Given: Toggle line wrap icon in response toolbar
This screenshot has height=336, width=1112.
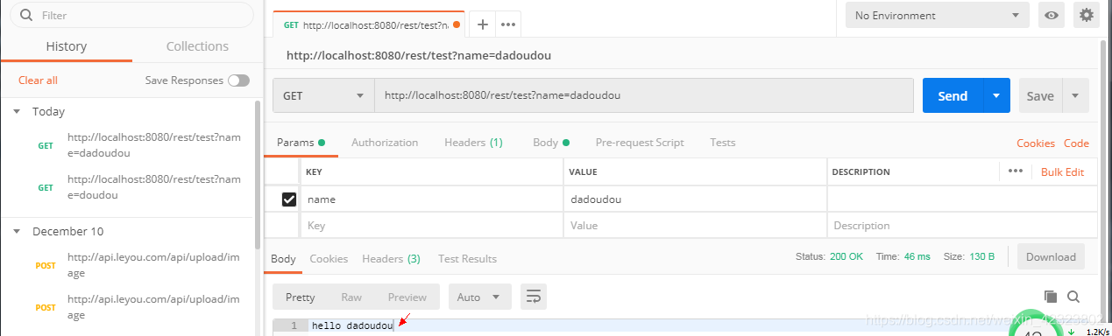Looking at the screenshot, I should pos(534,297).
